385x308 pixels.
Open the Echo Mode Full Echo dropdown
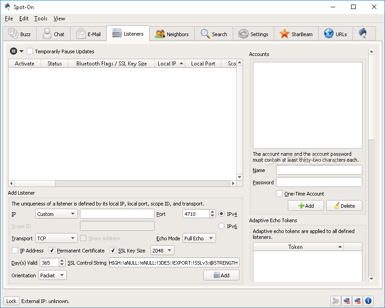(x=199, y=238)
